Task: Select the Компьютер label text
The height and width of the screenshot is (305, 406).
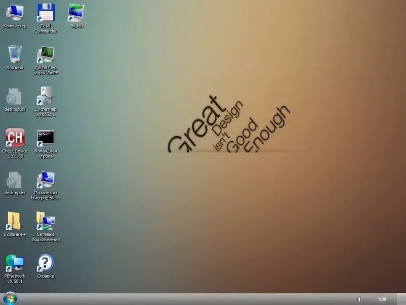Action: coord(15,24)
